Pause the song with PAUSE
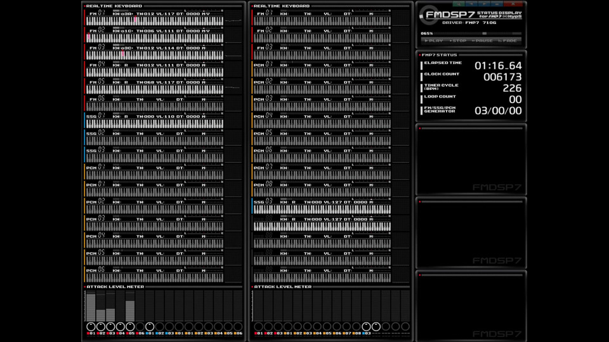The image size is (609, 342). coord(483,41)
